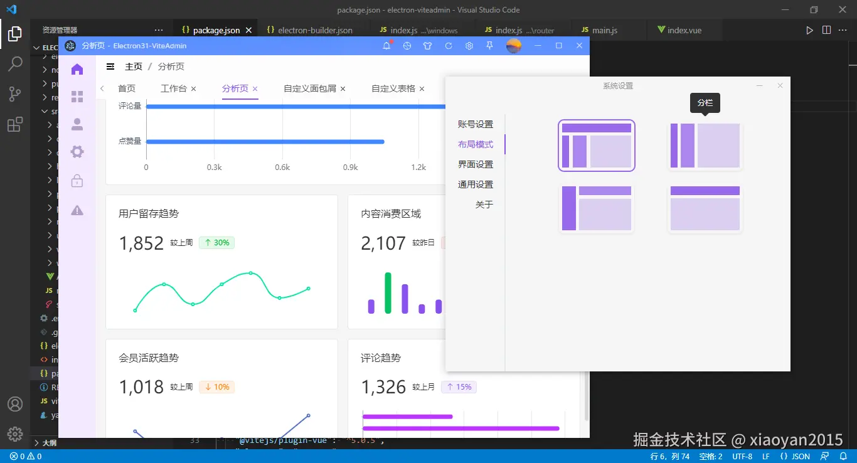Click the 主页 breadcrumb link
857x463 pixels.
134,66
